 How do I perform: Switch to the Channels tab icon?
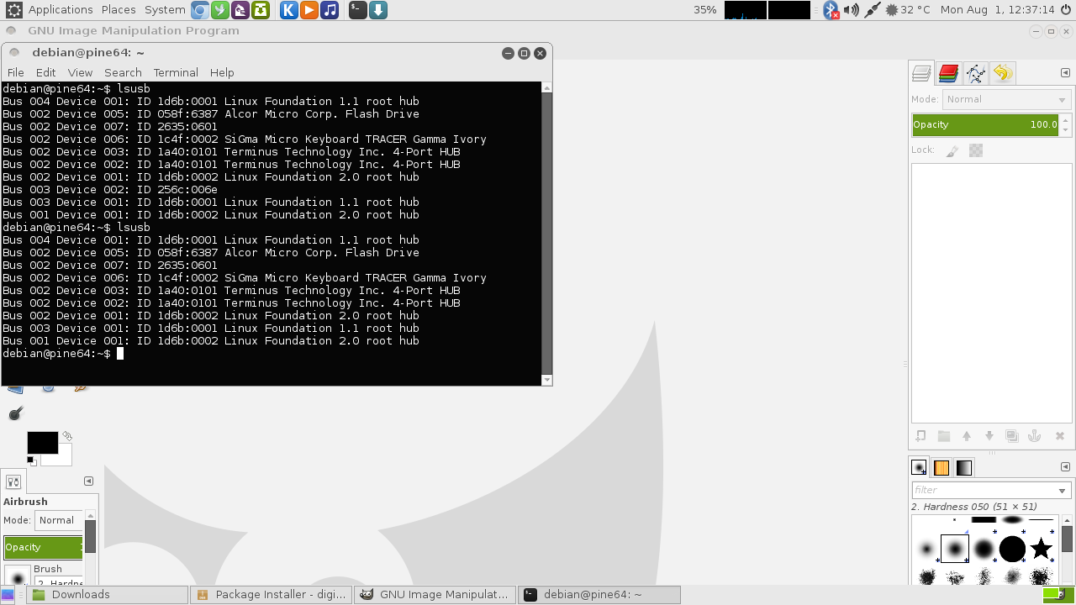pos(948,73)
